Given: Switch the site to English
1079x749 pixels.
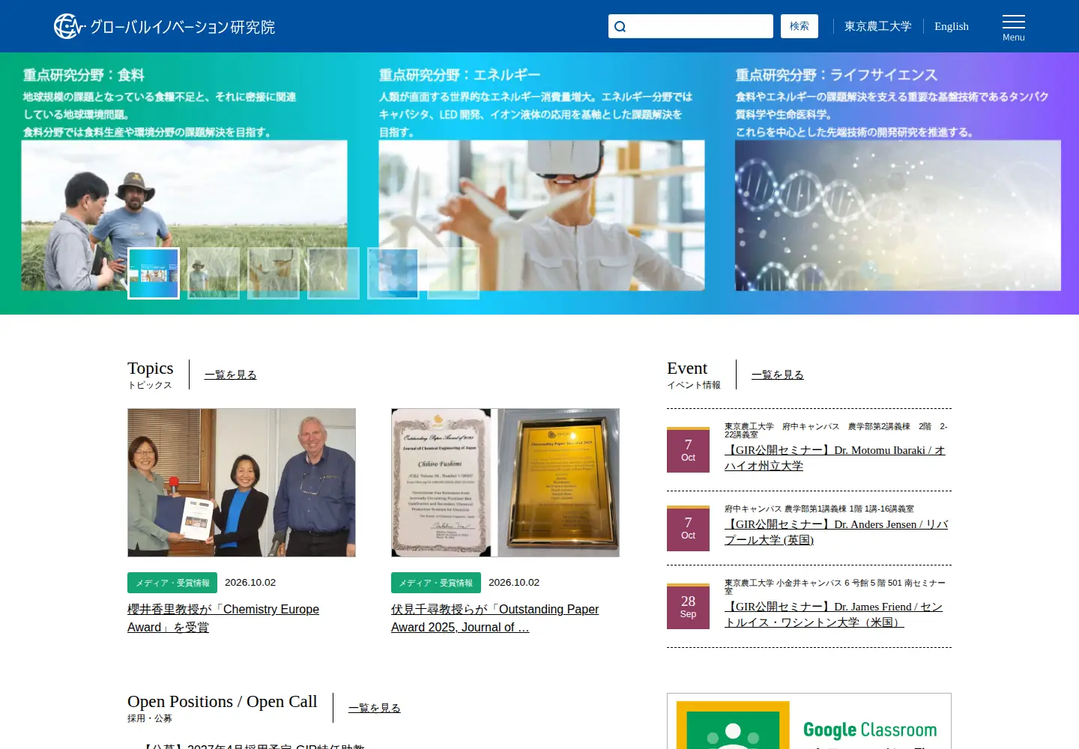Looking at the screenshot, I should 952,26.
